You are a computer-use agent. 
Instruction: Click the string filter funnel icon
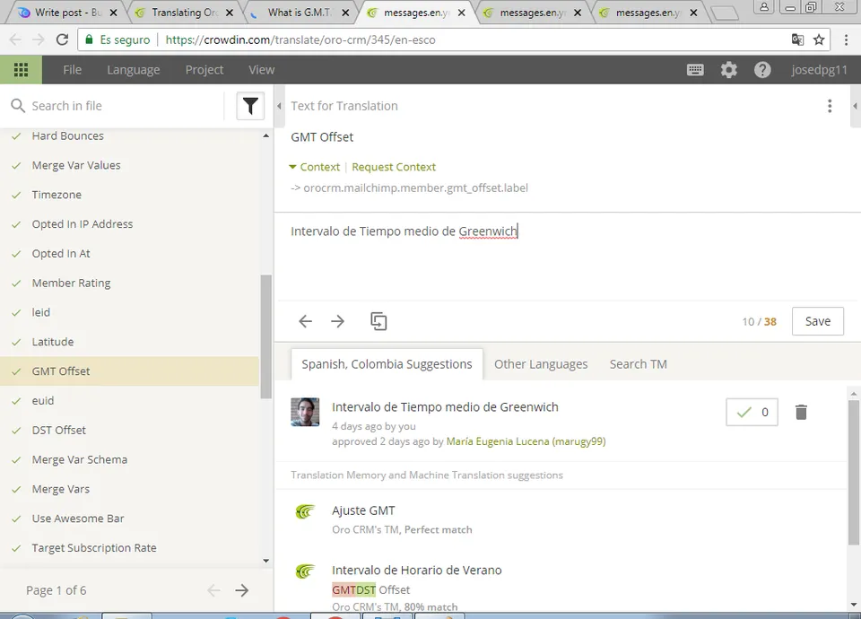point(250,106)
